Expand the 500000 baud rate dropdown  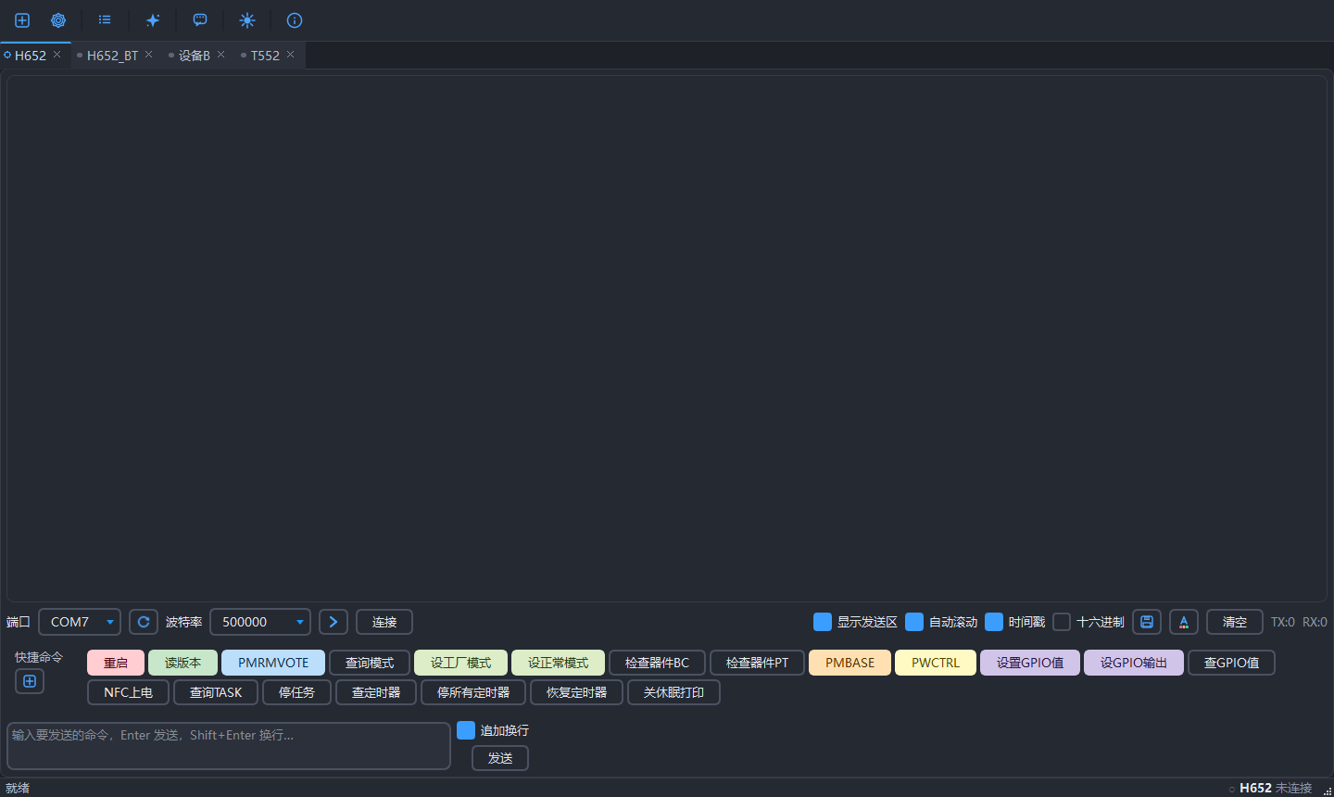pos(260,622)
